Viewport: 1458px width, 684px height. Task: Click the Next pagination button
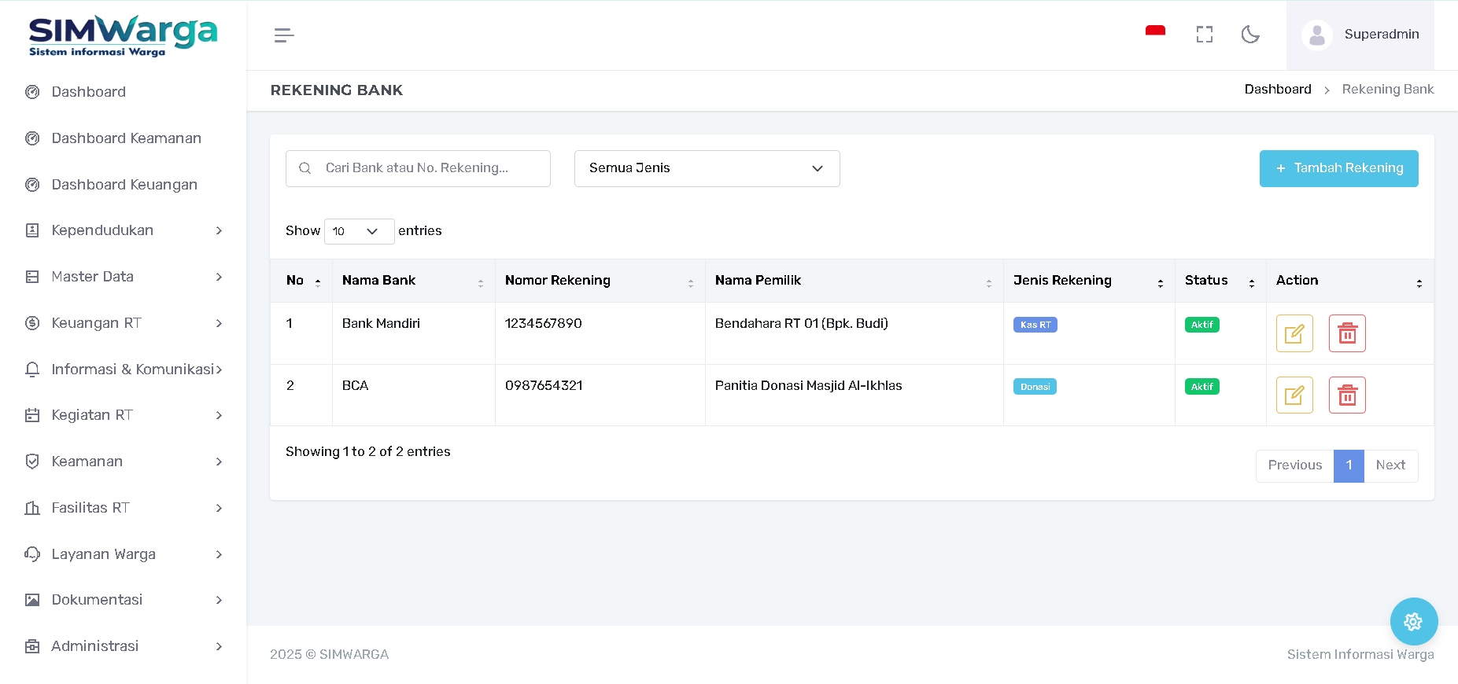coord(1390,465)
